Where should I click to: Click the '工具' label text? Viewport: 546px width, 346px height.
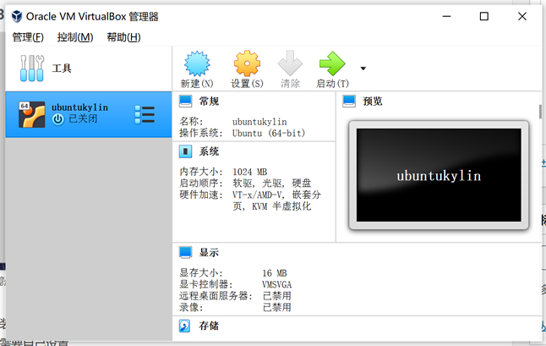point(62,69)
